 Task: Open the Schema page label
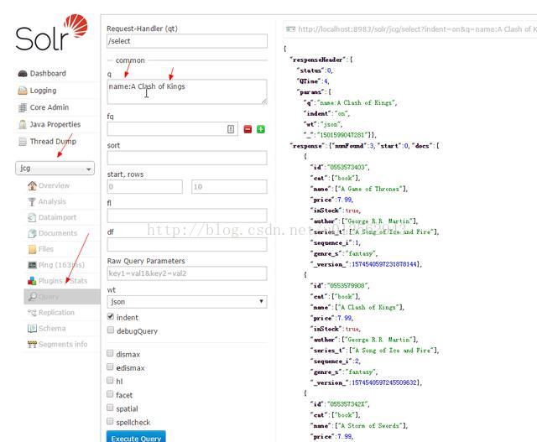click(52, 328)
